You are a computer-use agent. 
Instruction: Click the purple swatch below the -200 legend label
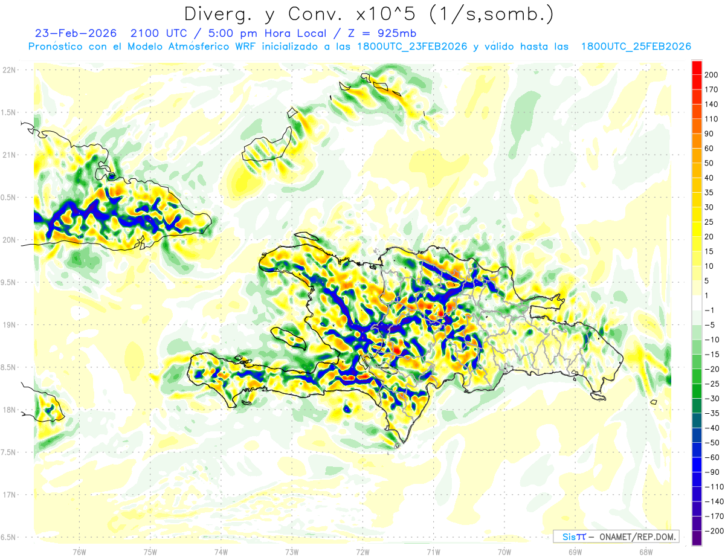click(x=697, y=538)
